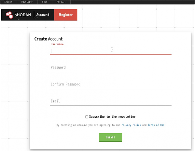
Task: Go to Account in the header
Action: point(43,15)
